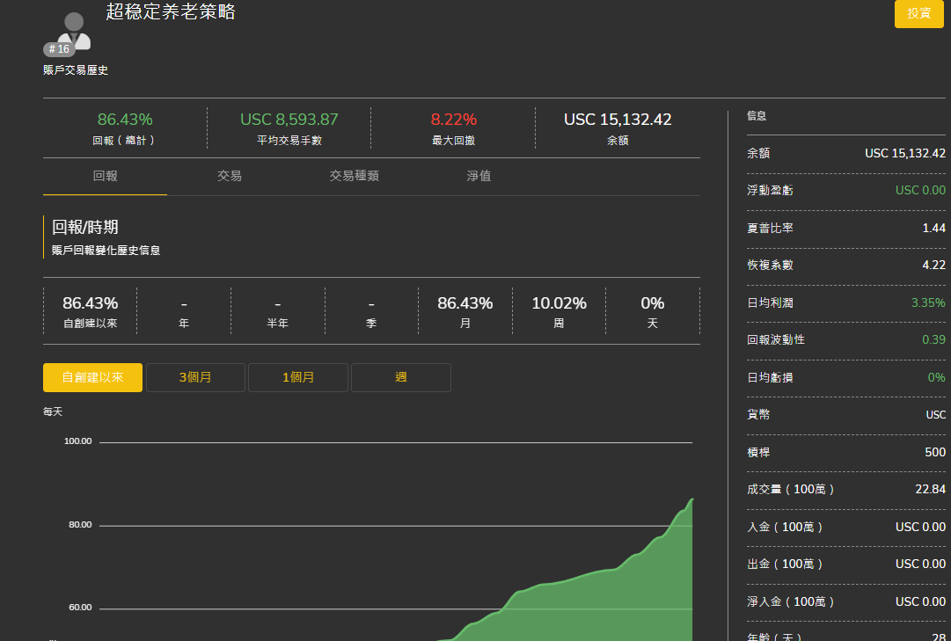This screenshot has height=641, width=951.
Task: Choose the 1個月 chart range
Action: 298,378
